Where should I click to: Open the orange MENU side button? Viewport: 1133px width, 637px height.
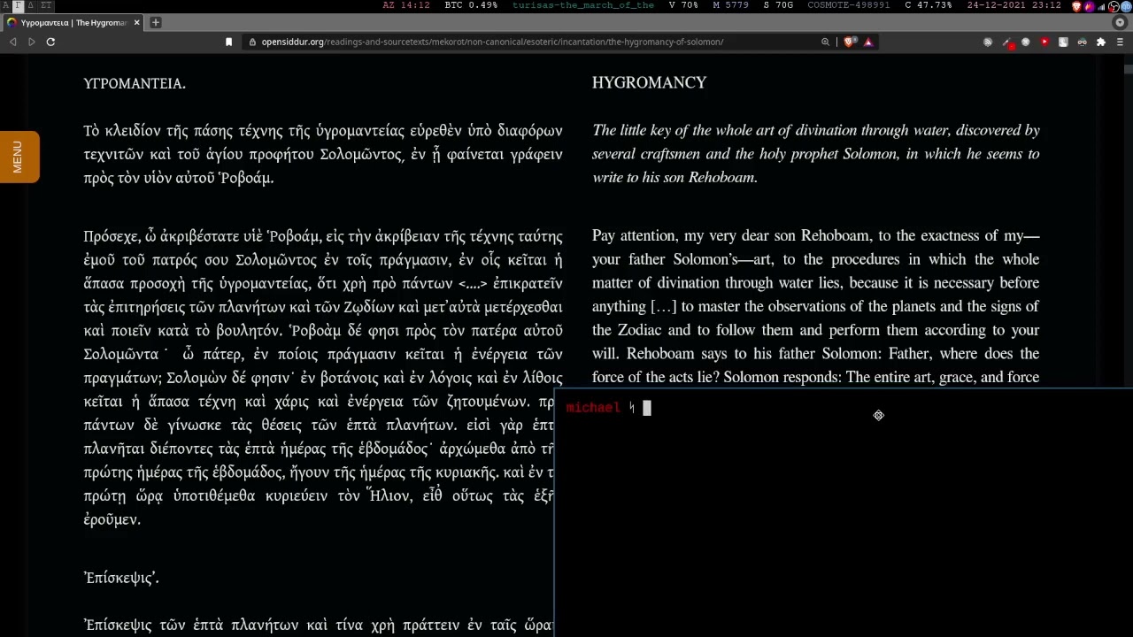click(19, 157)
